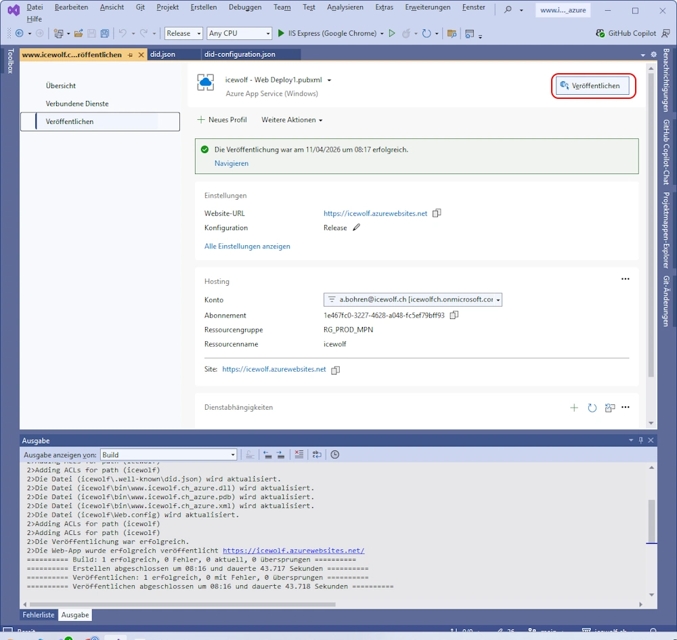Open the Alle Einstellungen anzeigen link

(x=247, y=247)
